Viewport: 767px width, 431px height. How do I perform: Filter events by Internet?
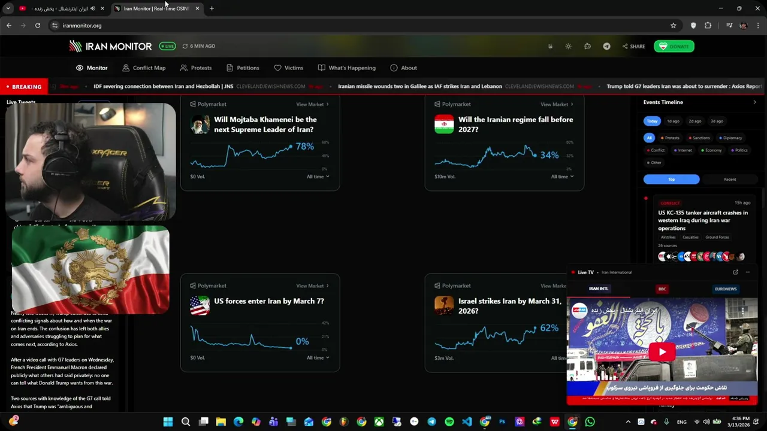point(683,150)
